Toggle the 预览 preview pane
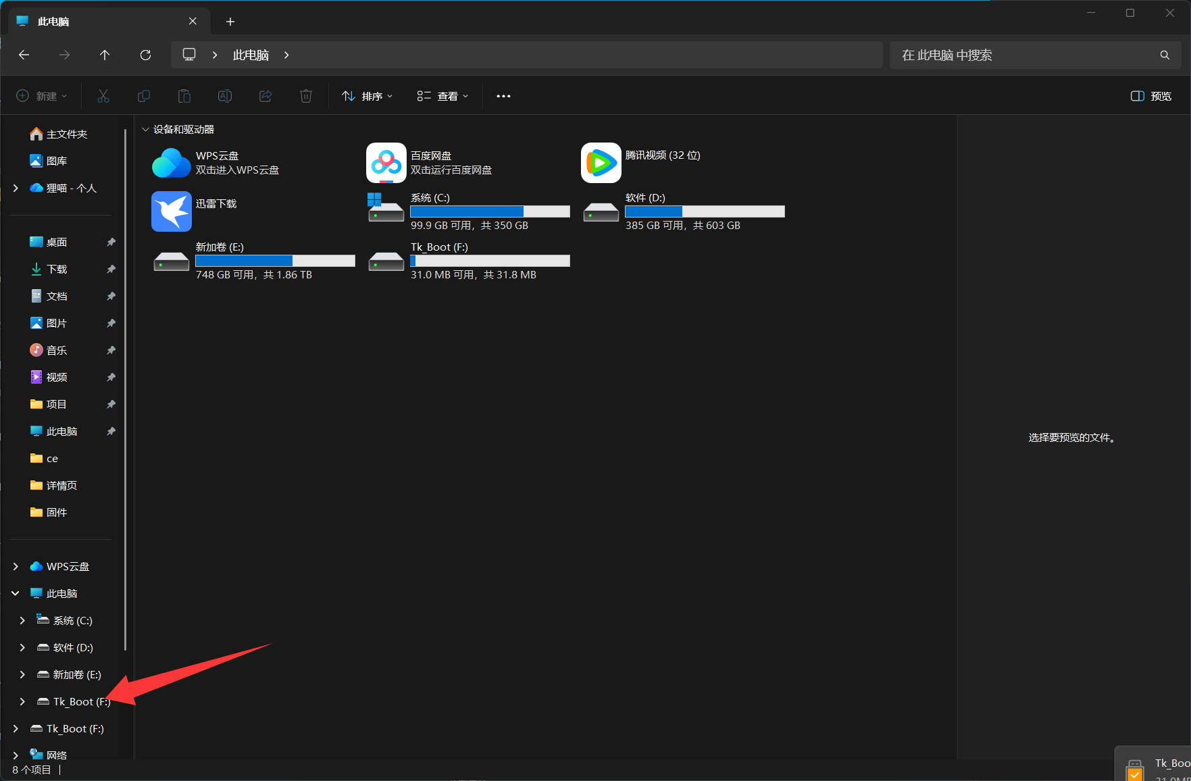1191x781 pixels. point(1151,96)
